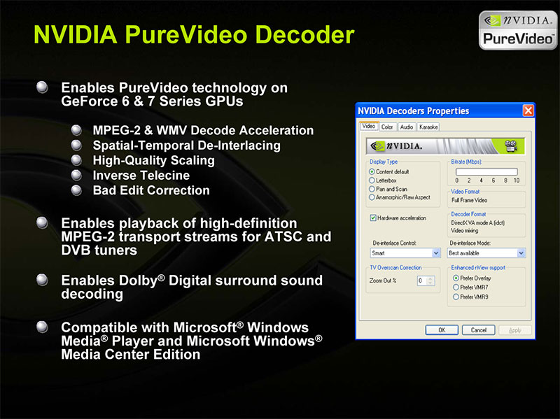This screenshot has width=560, height=419.
Task: Open De-interlace Control dropdown showing Smart
Action: coord(405,253)
